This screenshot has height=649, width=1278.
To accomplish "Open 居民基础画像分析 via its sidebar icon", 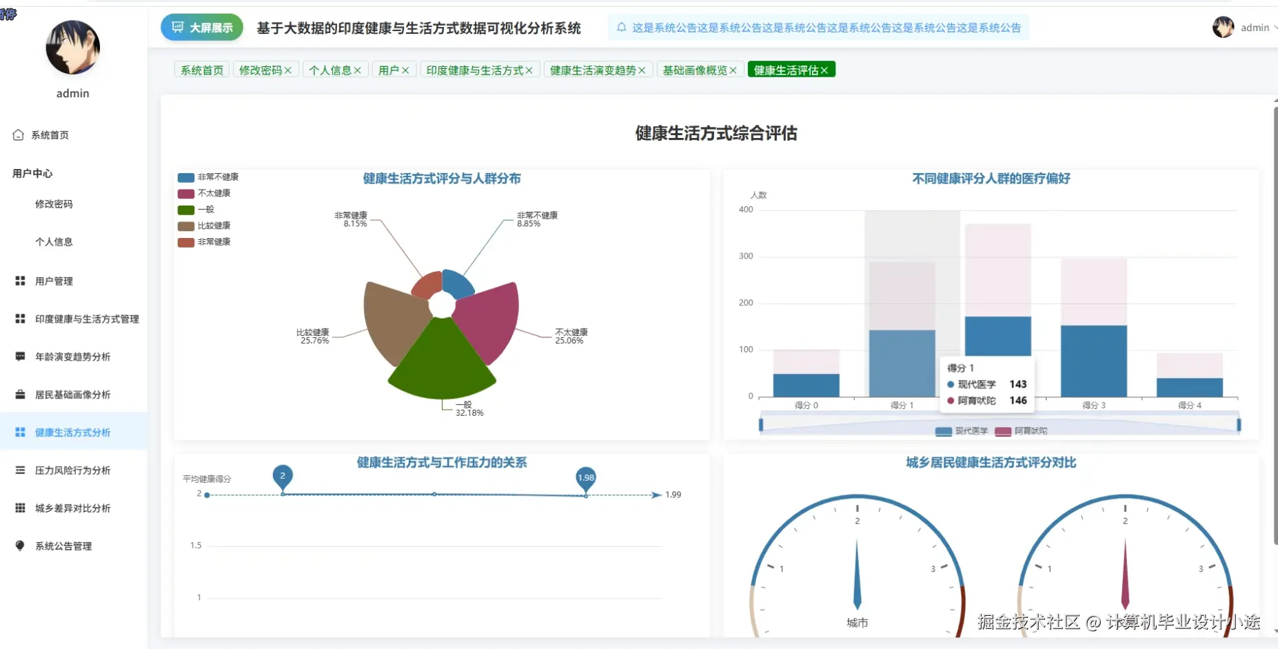I will pos(19,394).
